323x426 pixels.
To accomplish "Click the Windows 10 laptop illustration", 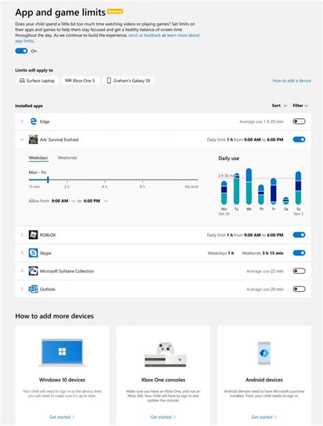I will coord(62,352).
